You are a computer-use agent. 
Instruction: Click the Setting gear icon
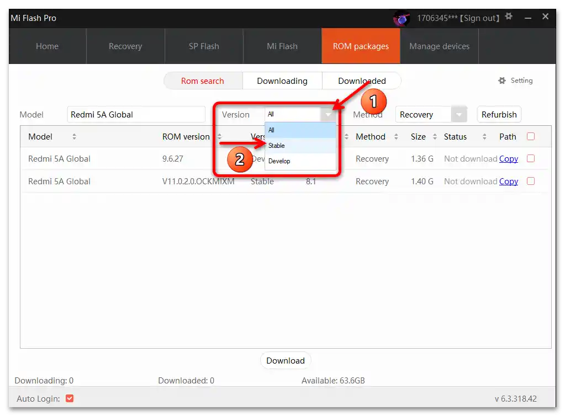501,81
